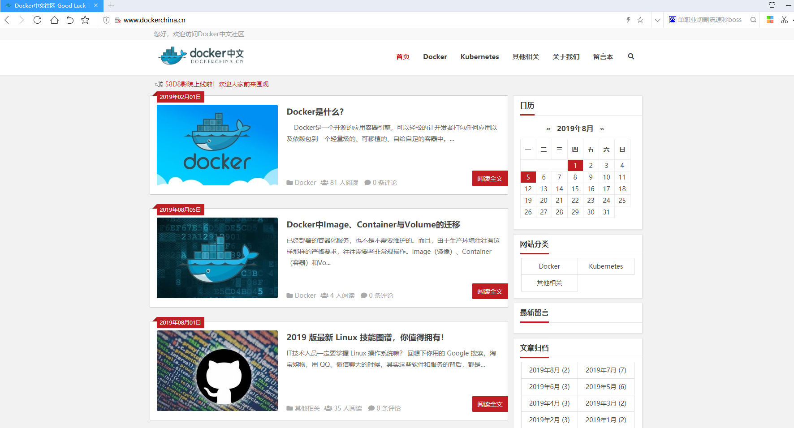Advance calendar to next month
This screenshot has width=794, height=428.
602,129
